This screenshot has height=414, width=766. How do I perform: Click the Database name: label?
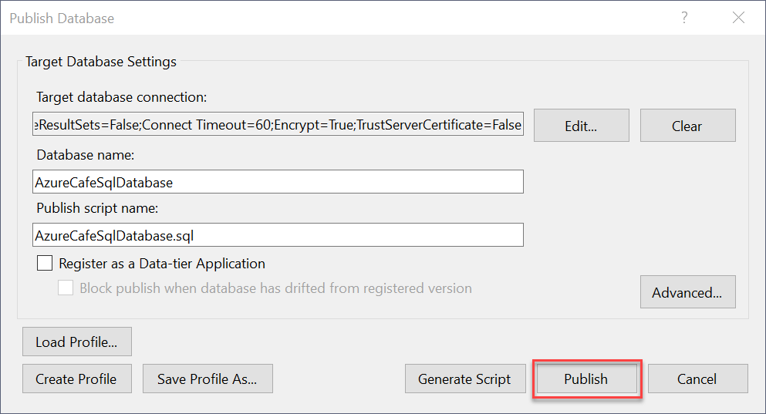(x=86, y=155)
